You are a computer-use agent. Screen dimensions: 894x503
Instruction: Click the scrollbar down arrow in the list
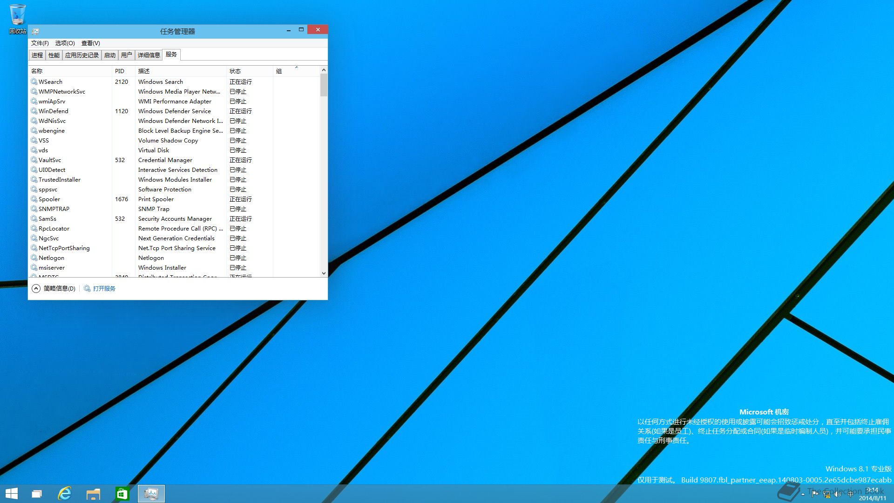coord(323,273)
